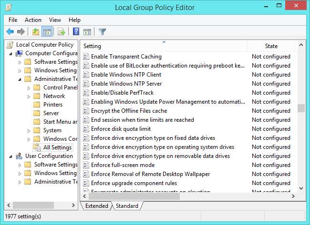Switch to the Extended tab
The height and width of the screenshot is (225, 310).
(x=96, y=206)
